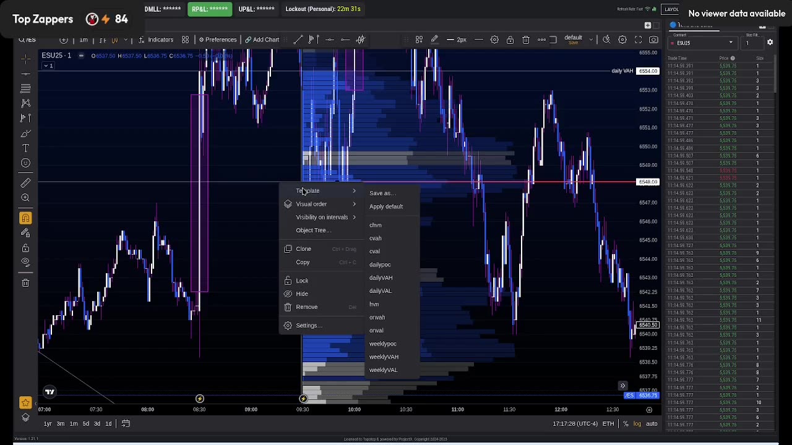
Task: Expand Visibility on intervals submenu
Action: click(x=321, y=217)
